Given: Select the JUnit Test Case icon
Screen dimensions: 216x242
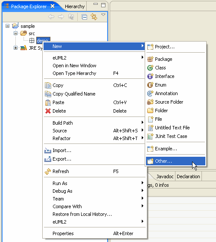Looking at the screenshot, I should click(150, 136).
